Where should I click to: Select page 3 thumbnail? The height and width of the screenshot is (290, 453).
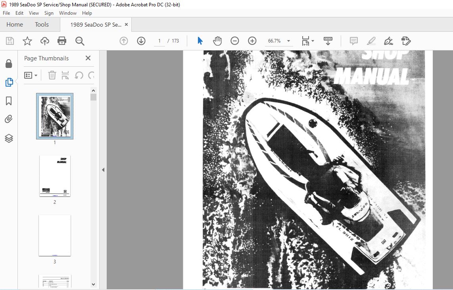click(x=55, y=235)
